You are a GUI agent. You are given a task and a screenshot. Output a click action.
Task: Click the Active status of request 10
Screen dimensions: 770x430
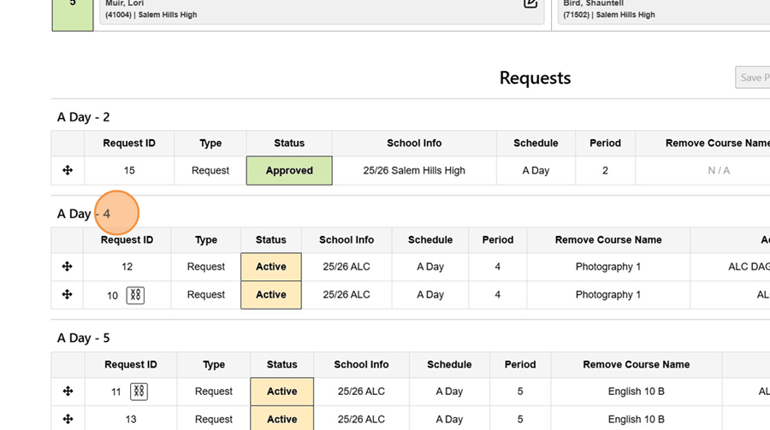click(x=270, y=295)
